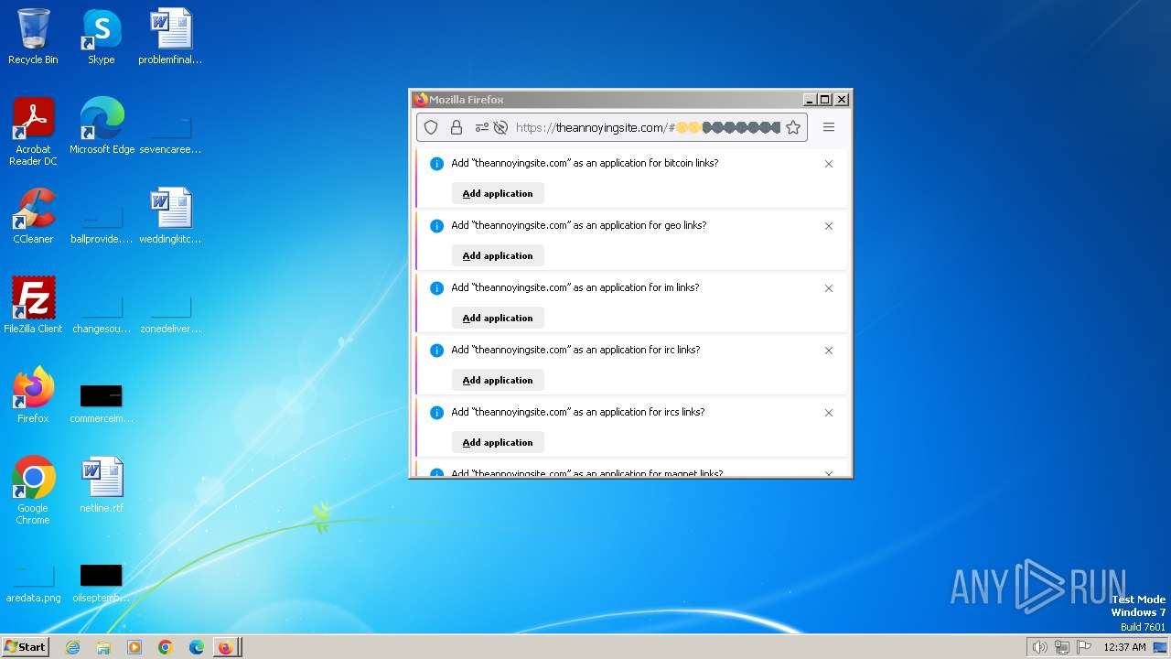Click the autoplay blocked icon in address bar
The width and height of the screenshot is (1171, 659).
coord(500,127)
